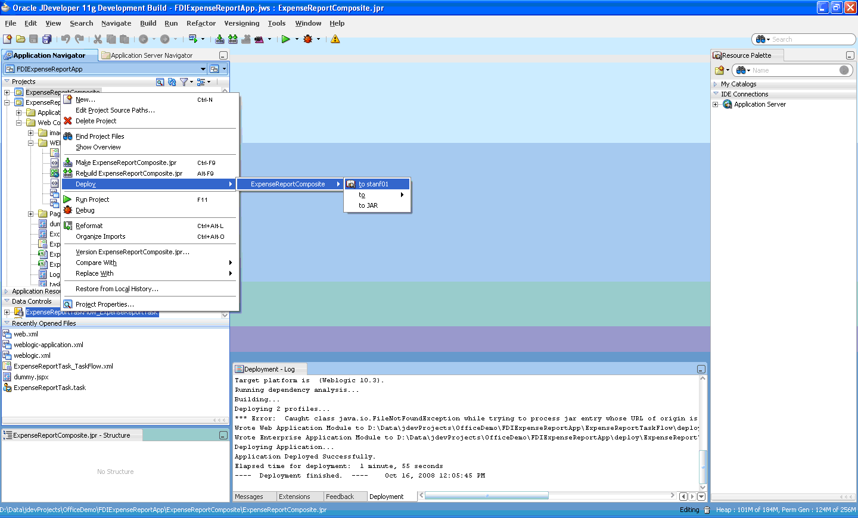Click the Open folder toolbar icon
Screen dimensions: 858x518
(x=21, y=39)
